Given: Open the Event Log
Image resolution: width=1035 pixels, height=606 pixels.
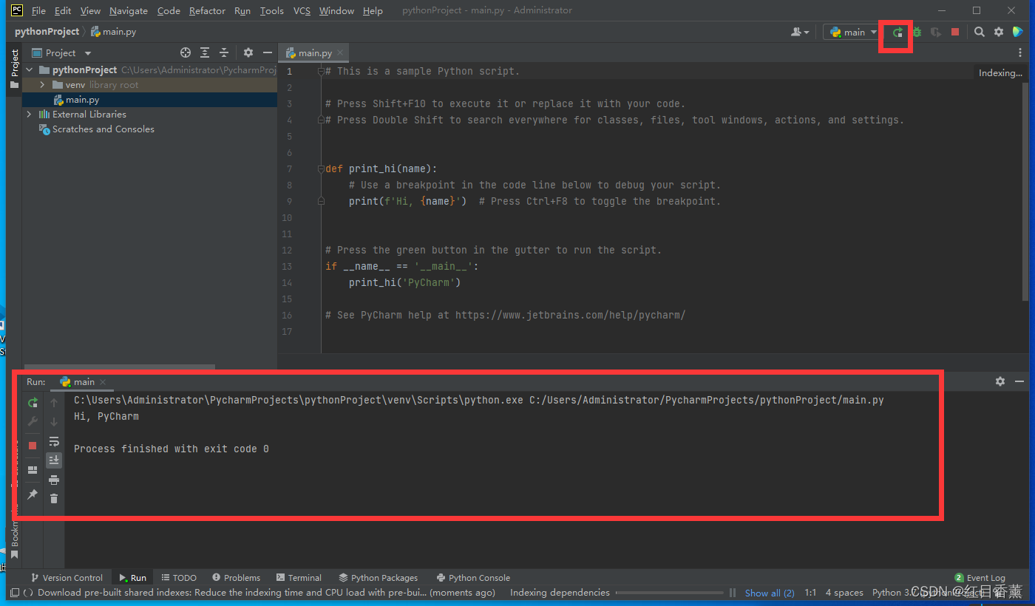Looking at the screenshot, I should click(980, 578).
